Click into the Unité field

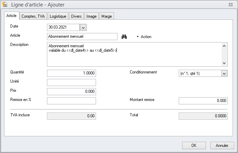(x=72, y=83)
